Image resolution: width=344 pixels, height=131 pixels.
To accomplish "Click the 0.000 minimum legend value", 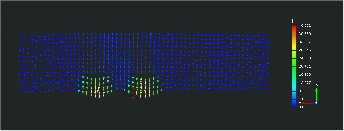I will [304, 107].
